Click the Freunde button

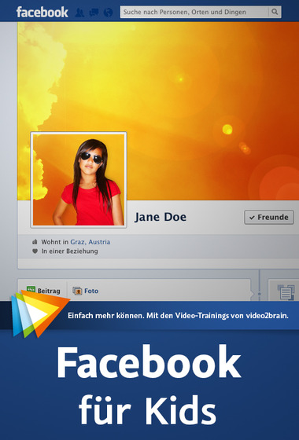click(x=269, y=217)
